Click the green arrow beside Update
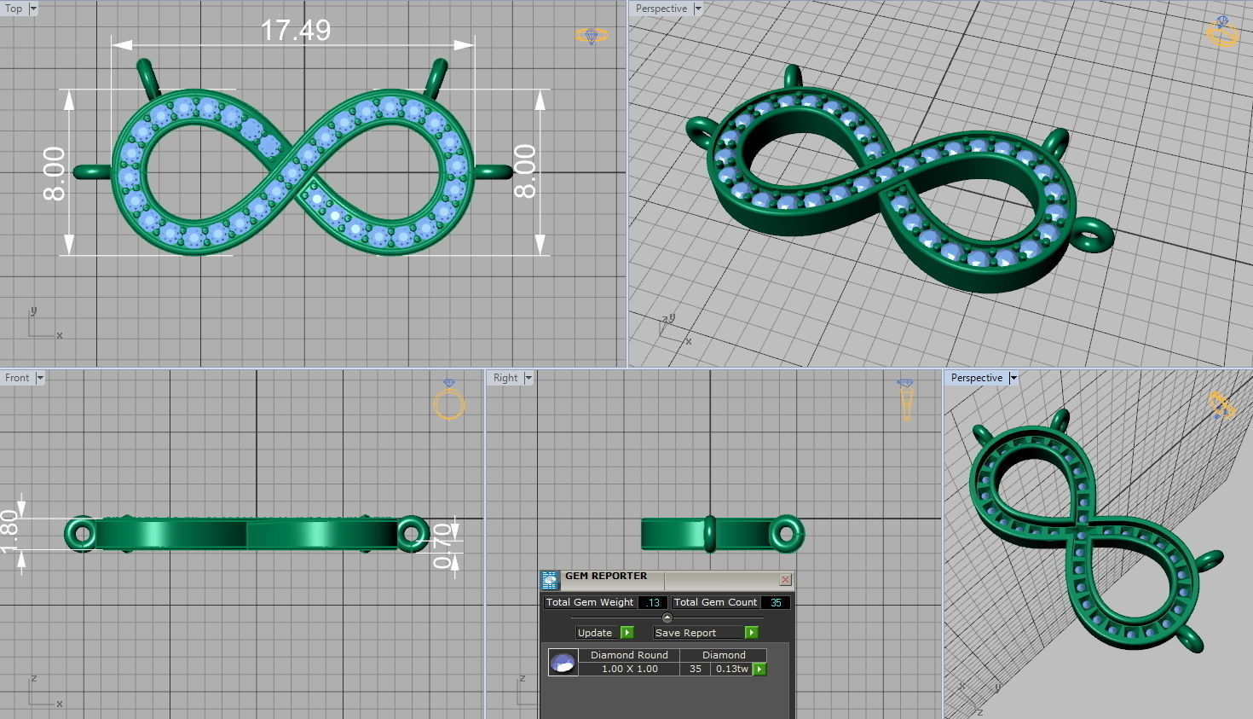Image resolution: width=1253 pixels, height=719 pixels. click(x=627, y=633)
